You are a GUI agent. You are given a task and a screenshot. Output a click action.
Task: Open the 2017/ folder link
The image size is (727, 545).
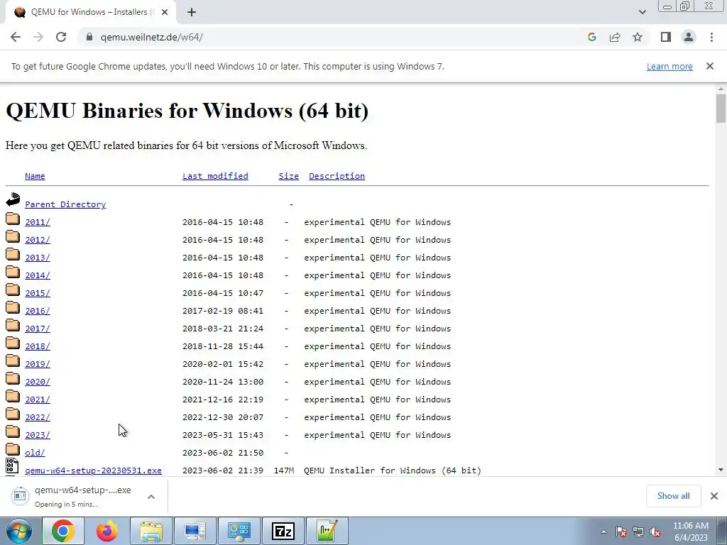pyautogui.click(x=38, y=329)
